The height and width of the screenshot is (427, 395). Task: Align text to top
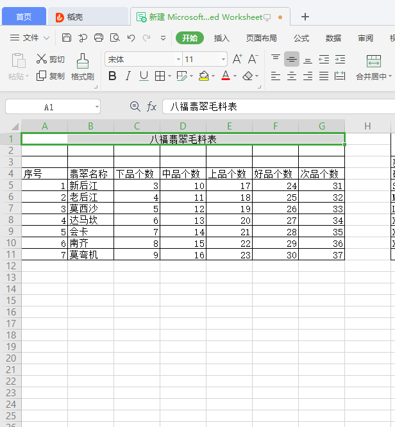click(276, 58)
